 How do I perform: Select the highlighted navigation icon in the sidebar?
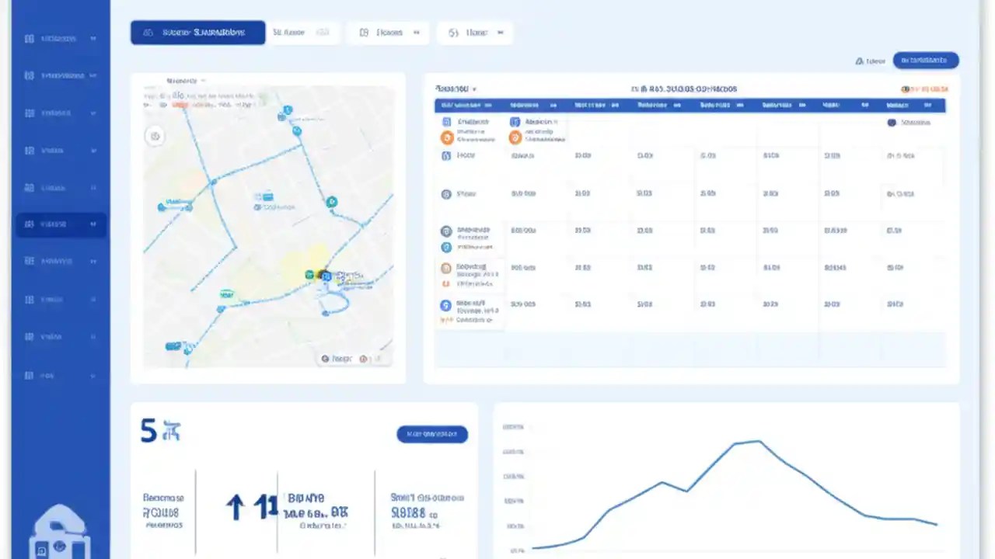click(x=29, y=224)
